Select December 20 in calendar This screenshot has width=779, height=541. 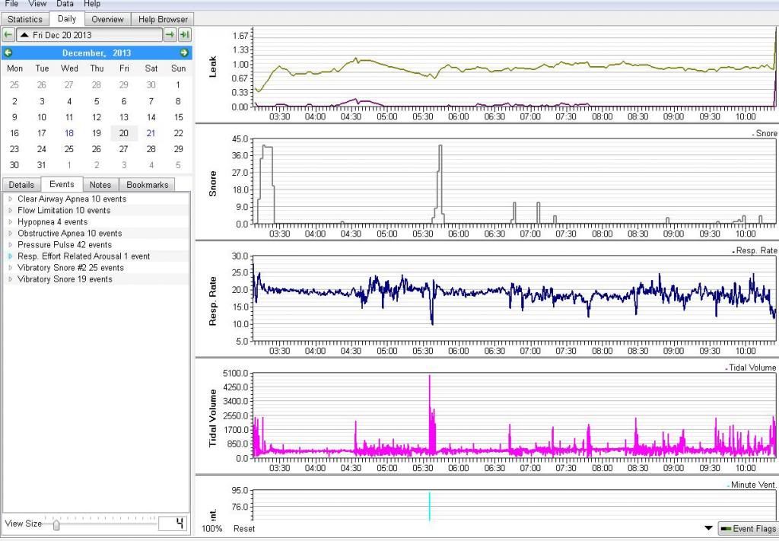[124, 133]
